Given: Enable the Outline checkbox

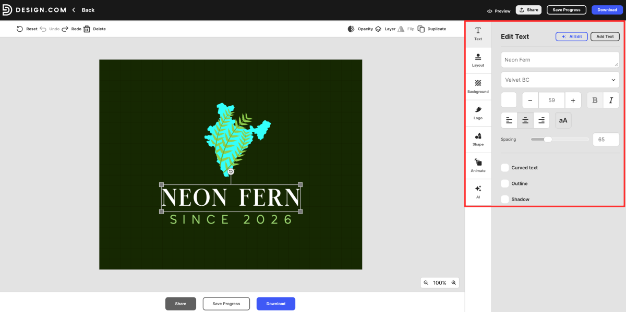Looking at the screenshot, I should tap(505, 183).
